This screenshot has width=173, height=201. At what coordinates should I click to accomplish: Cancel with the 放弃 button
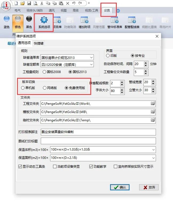(x=149, y=187)
